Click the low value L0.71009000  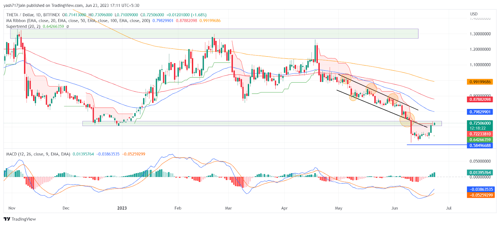click(x=126, y=15)
